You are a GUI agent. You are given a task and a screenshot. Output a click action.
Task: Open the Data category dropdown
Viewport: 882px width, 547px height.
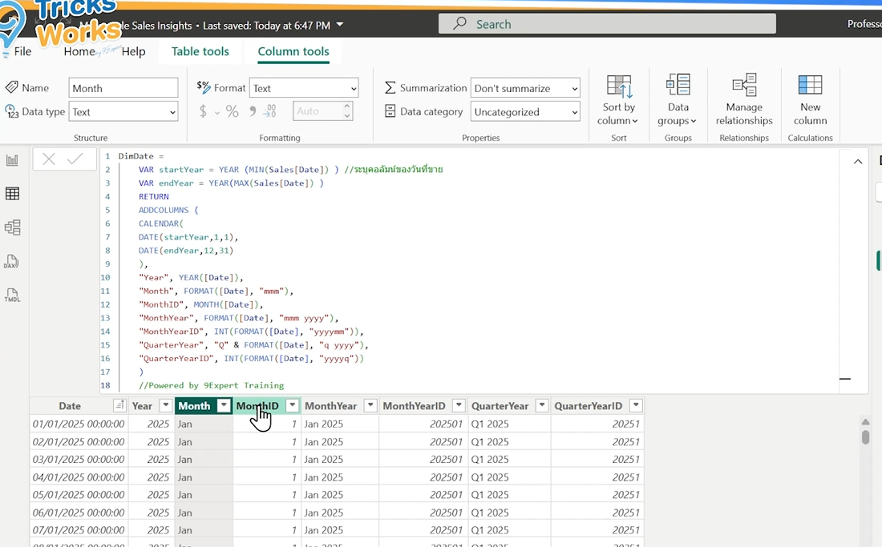(524, 112)
